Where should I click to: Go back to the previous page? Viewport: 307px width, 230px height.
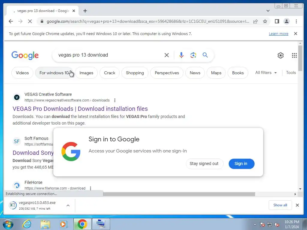11,21
